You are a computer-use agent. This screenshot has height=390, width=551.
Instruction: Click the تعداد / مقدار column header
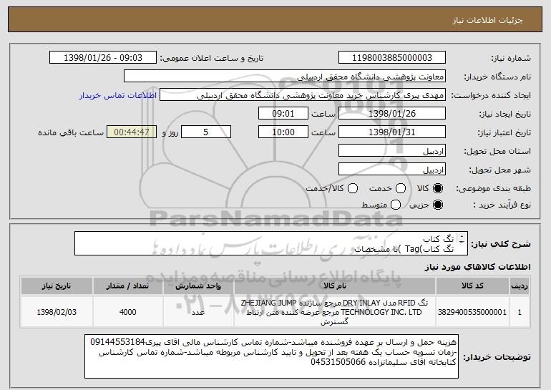click(128, 286)
